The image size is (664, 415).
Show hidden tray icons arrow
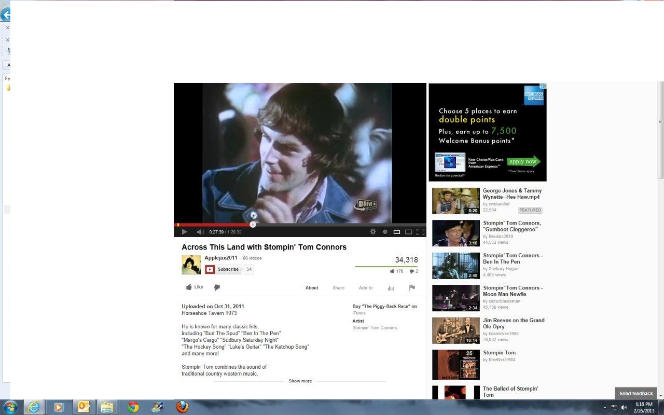[x=605, y=408]
